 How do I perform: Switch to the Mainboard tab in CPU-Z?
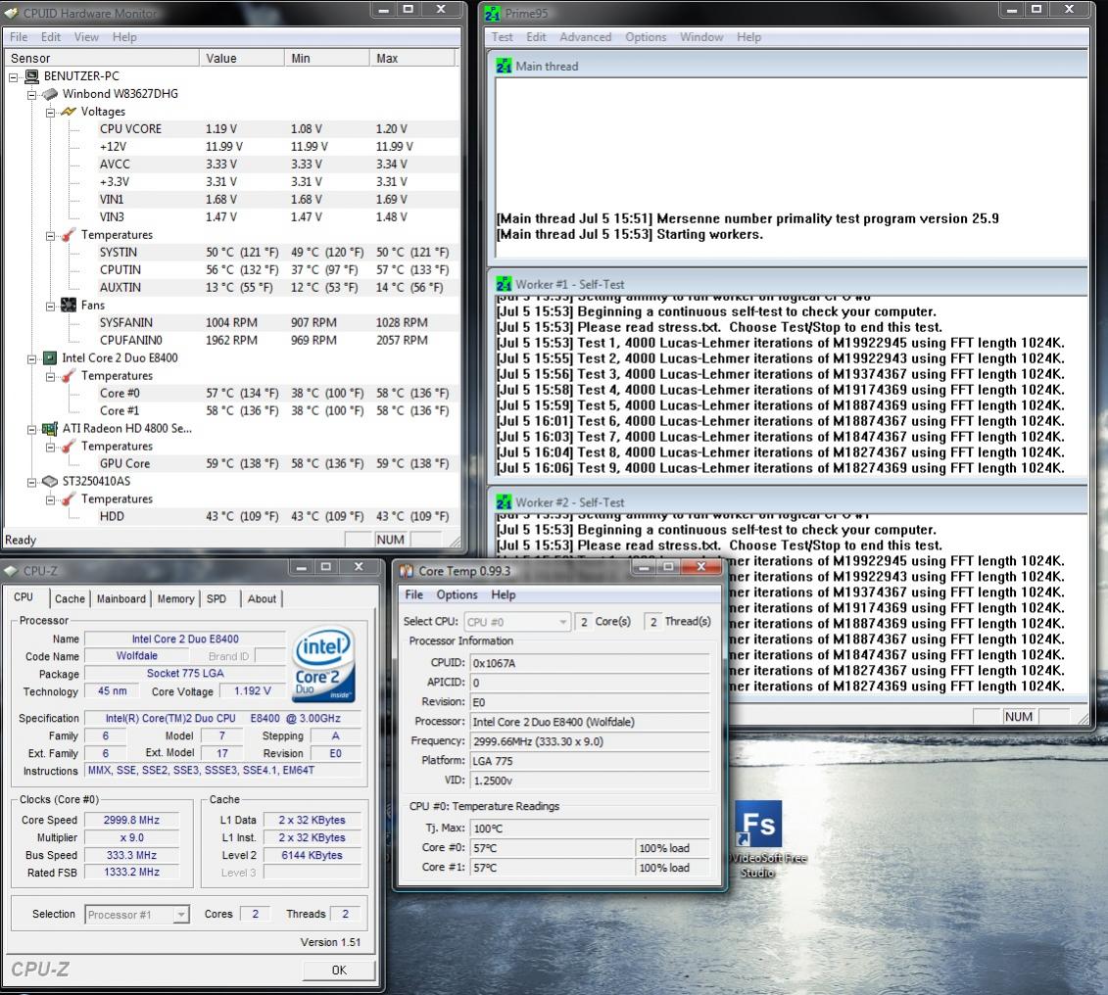click(120, 598)
